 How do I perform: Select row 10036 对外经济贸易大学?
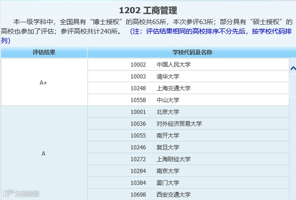[188, 123]
